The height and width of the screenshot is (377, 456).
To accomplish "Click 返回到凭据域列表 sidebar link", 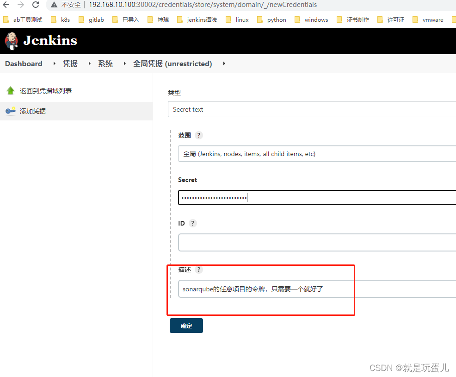I will click(x=46, y=91).
